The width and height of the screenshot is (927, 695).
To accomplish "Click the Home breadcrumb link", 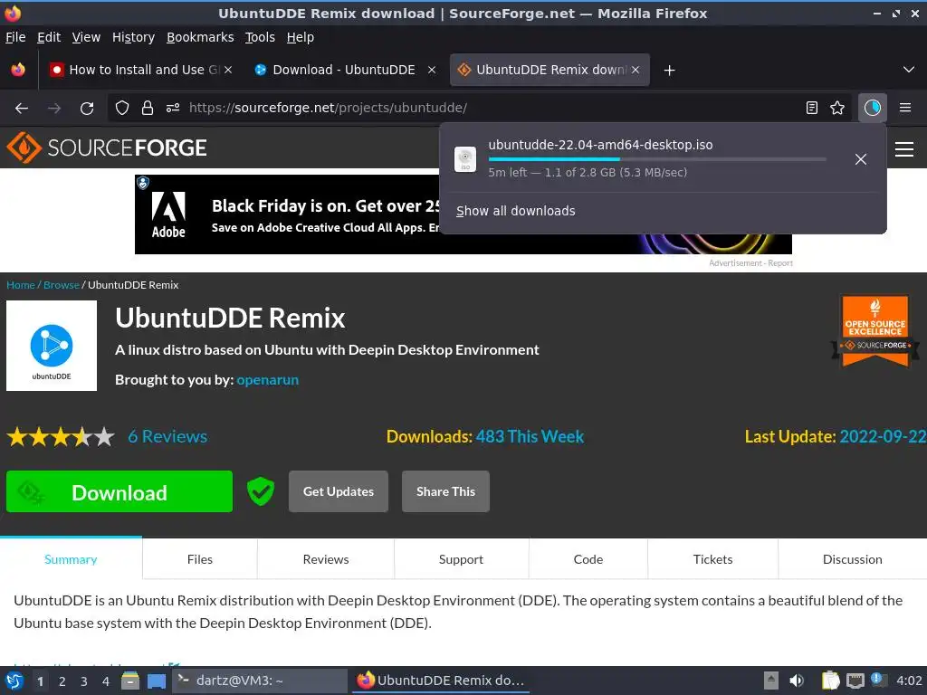I will [21, 285].
